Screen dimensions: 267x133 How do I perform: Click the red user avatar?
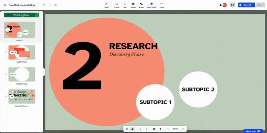tap(225, 5)
